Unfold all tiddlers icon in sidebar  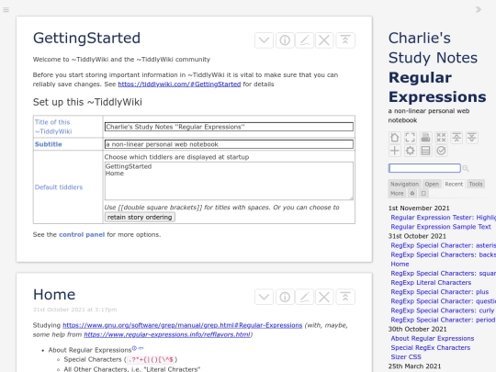472,138
